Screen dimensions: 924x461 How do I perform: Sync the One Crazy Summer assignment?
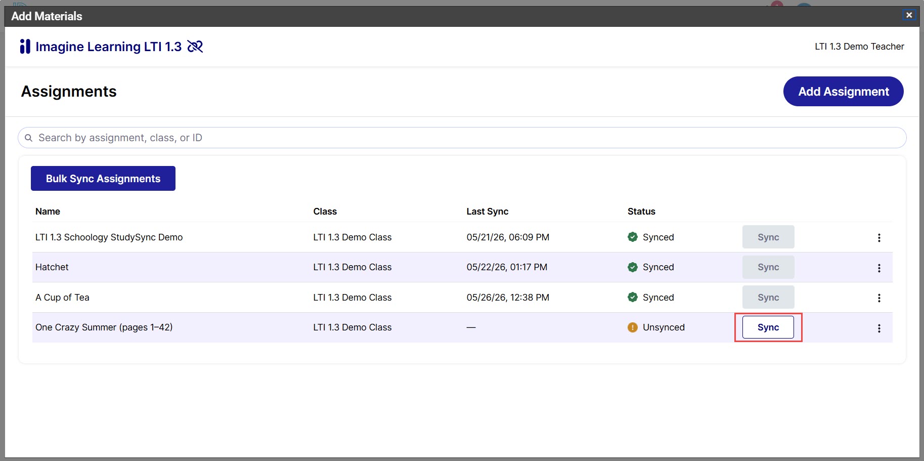[x=768, y=327]
